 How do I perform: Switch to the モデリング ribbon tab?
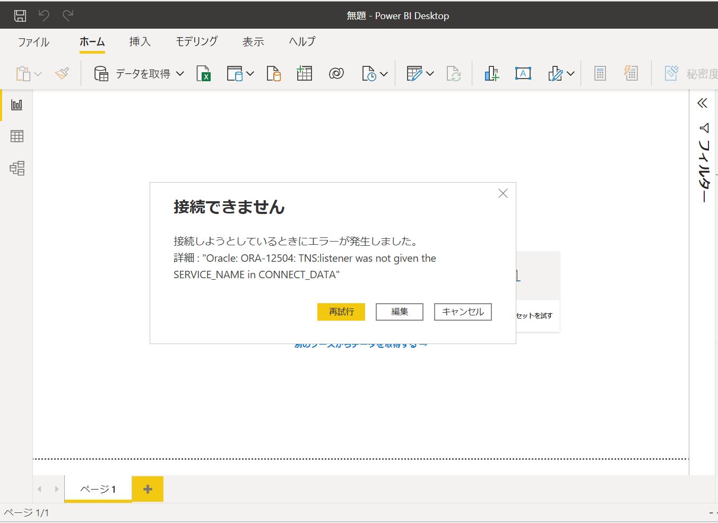(196, 41)
